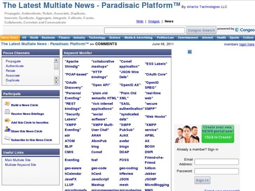Open the US news tab
Viewport: 255px width, 191px height.
[24, 37]
